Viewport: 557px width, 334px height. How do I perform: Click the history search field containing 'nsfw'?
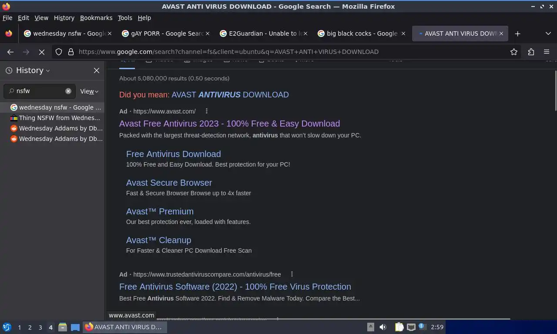pyautogui.click(x=40, y=91)
